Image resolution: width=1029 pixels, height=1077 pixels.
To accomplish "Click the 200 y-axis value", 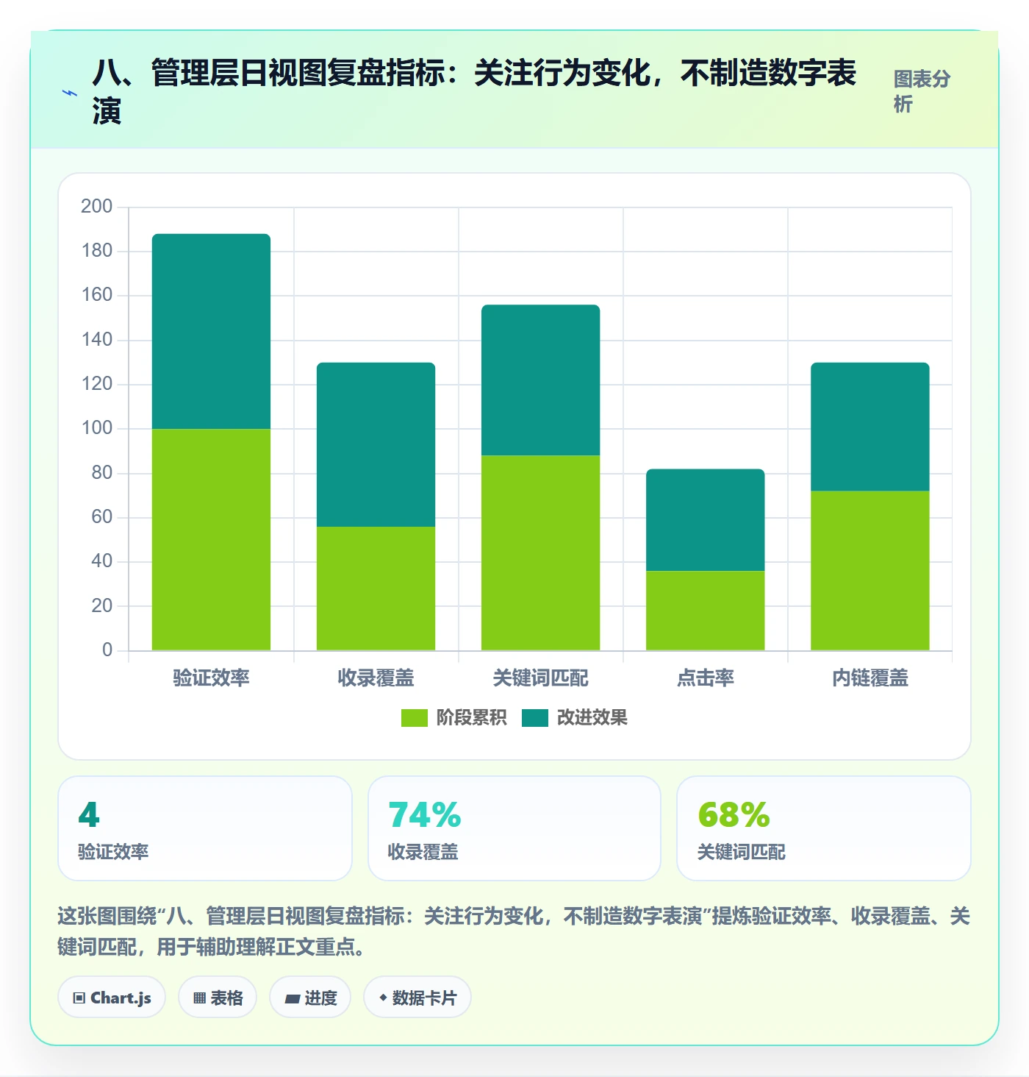I will click(x=96, y=206).
